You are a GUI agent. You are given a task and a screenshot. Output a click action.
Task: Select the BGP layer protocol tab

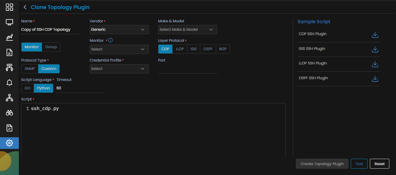[x=223, y=49]
